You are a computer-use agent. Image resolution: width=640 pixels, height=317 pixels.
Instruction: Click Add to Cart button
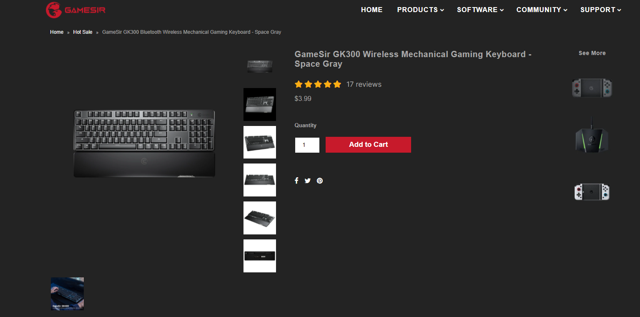368,145
